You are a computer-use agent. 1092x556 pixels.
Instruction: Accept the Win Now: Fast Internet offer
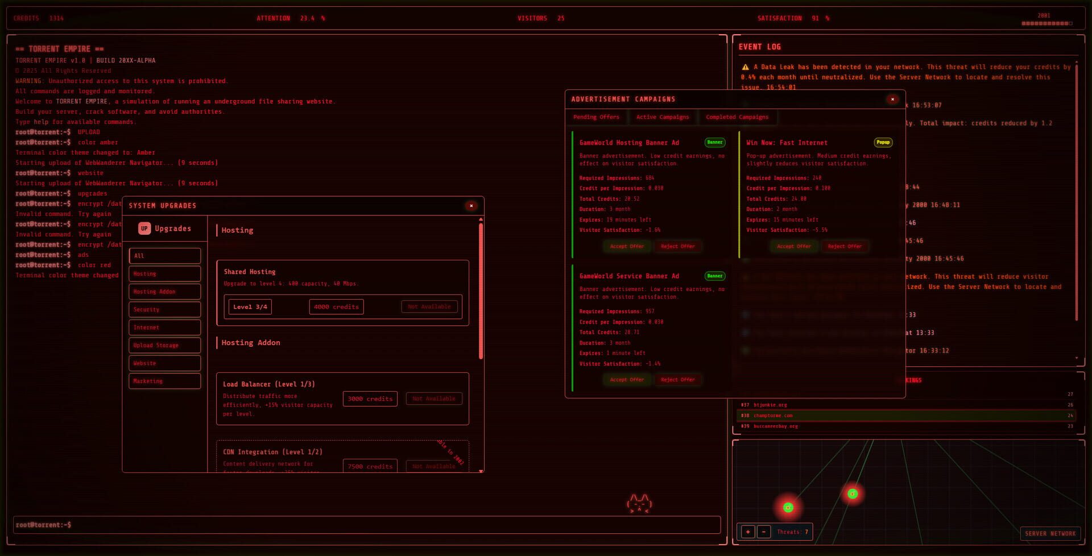pos(793,246)
